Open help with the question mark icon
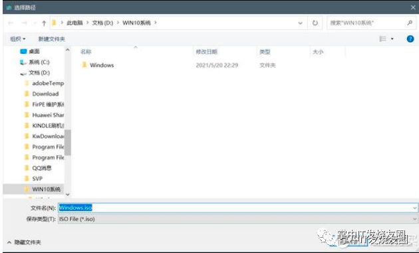 410,39
